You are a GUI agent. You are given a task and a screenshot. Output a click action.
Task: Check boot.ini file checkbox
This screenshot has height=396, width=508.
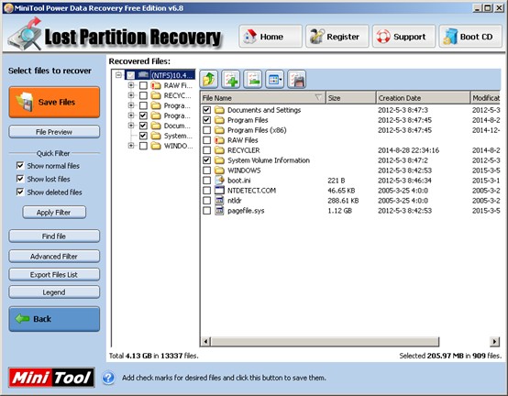click(x=206, y=181)
